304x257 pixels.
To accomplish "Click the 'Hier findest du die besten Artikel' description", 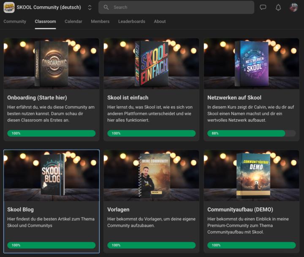I will click(51, 222).
